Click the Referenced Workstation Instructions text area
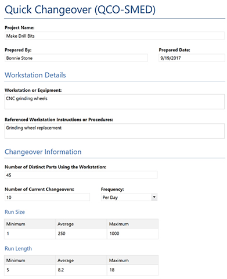The width and height of the screenshot is (227, 279). [114, 131]
